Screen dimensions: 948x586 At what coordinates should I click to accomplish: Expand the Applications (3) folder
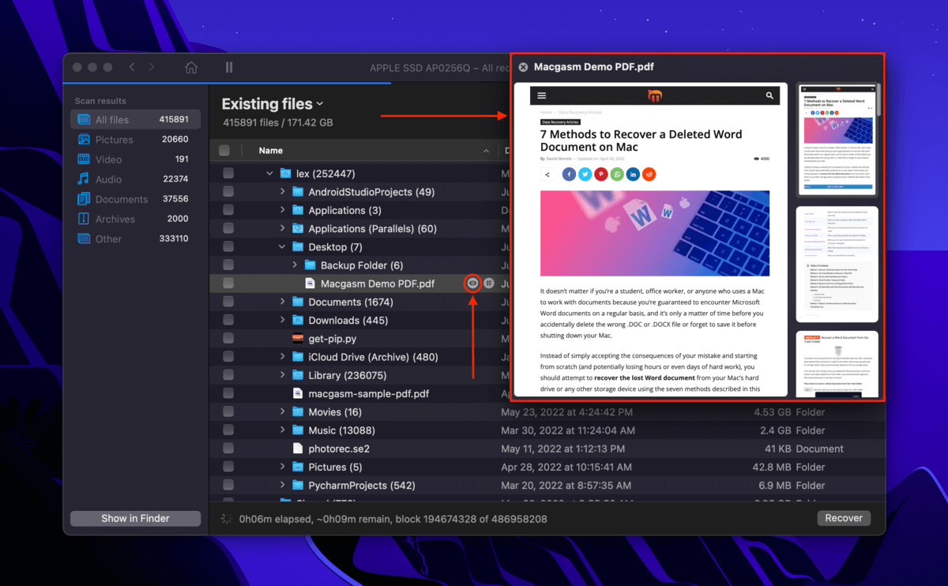(x=283, y=210)
